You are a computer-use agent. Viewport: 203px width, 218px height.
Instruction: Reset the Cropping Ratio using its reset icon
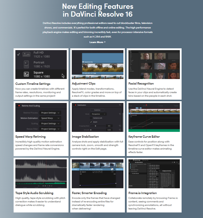(120, 126)
